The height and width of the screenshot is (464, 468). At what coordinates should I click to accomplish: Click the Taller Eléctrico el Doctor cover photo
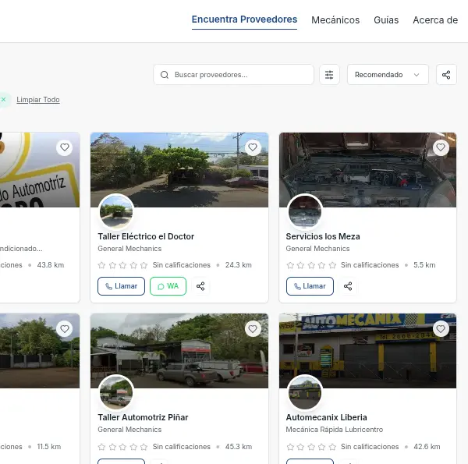[x=179, y=170]
